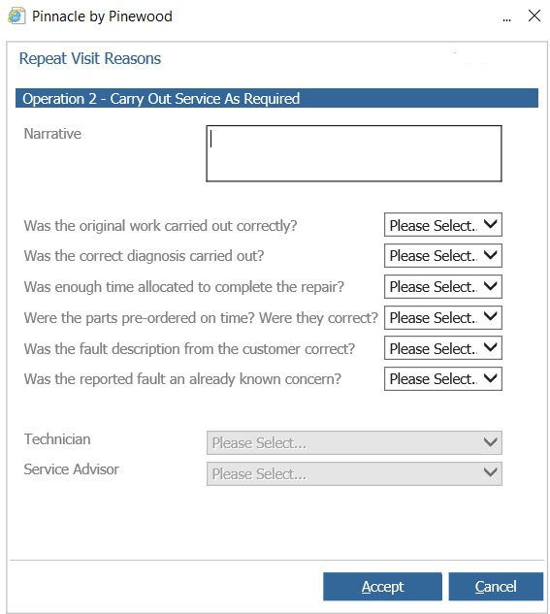
Task: Expand the Service Advisor dropdown
Action: coord(354,473)
